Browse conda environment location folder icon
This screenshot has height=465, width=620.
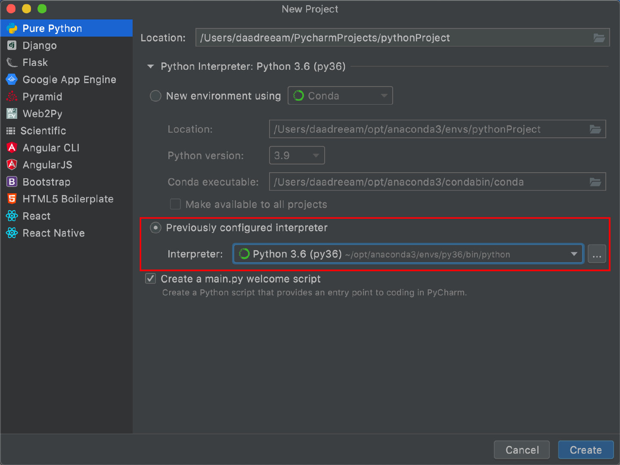(595, 129)
